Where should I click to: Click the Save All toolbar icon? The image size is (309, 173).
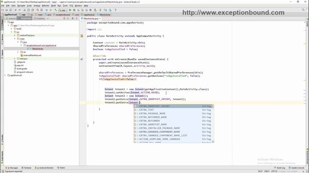pos(6,10)
